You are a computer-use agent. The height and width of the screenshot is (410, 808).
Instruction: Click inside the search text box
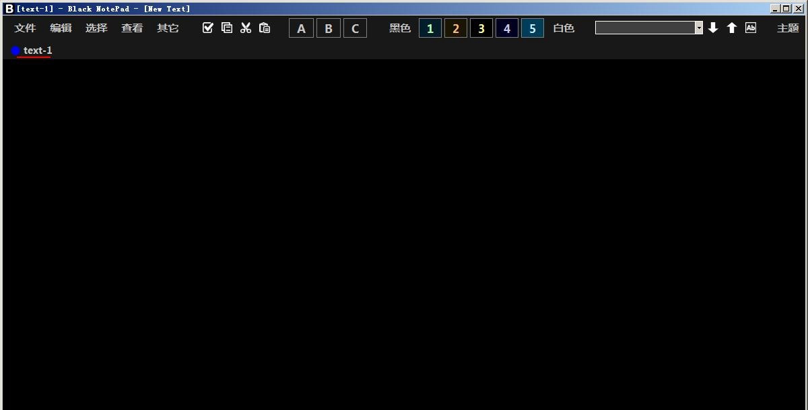tap(645, 28)
